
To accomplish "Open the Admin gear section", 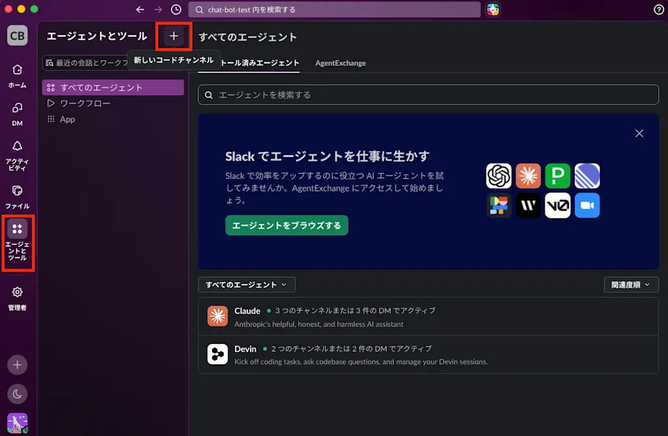I will pyautogui.click(x=17, y=298).
